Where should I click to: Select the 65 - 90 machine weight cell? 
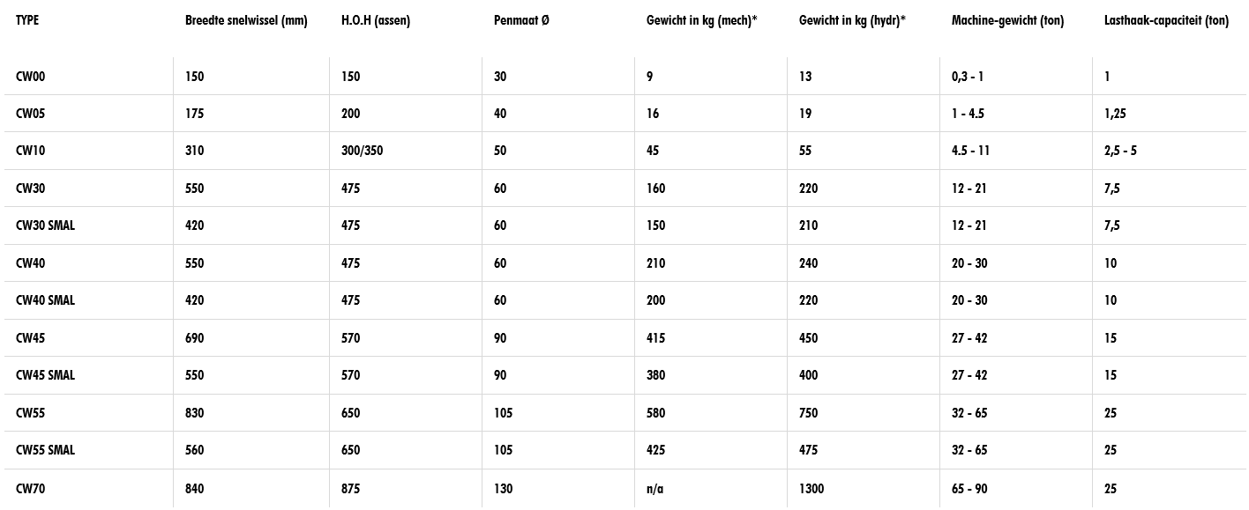(970, 489)
